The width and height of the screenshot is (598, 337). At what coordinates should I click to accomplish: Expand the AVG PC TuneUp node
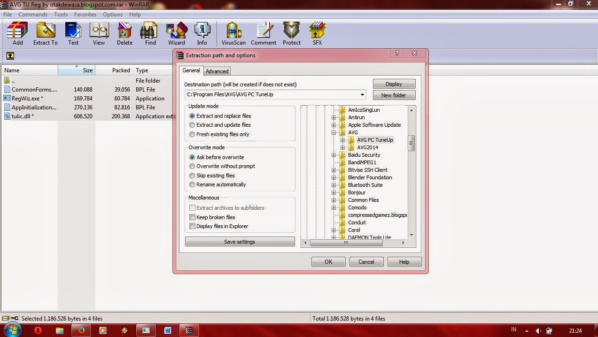coord(342,140)
